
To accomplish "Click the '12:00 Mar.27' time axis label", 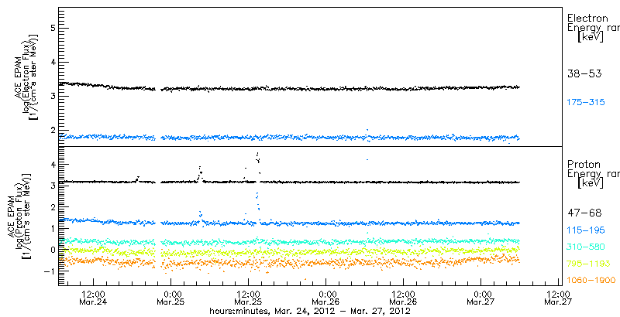I will (558, 298).
